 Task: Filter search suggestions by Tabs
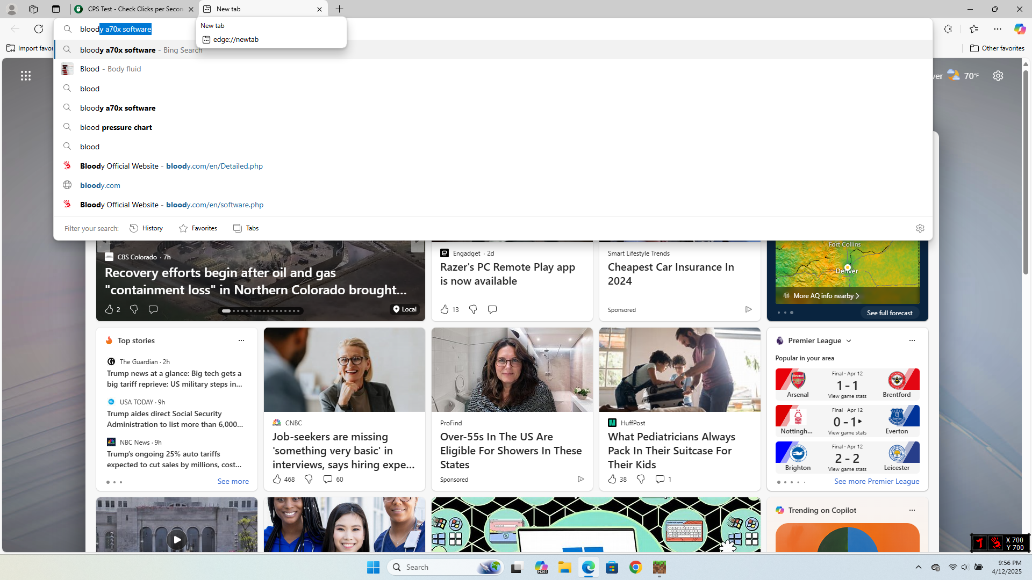246,228
